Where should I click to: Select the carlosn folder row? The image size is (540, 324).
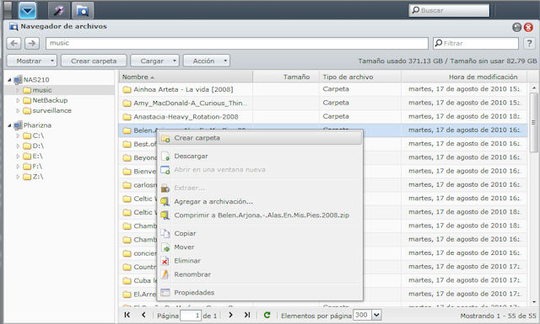pyautogui.click(x=323, y=185)
